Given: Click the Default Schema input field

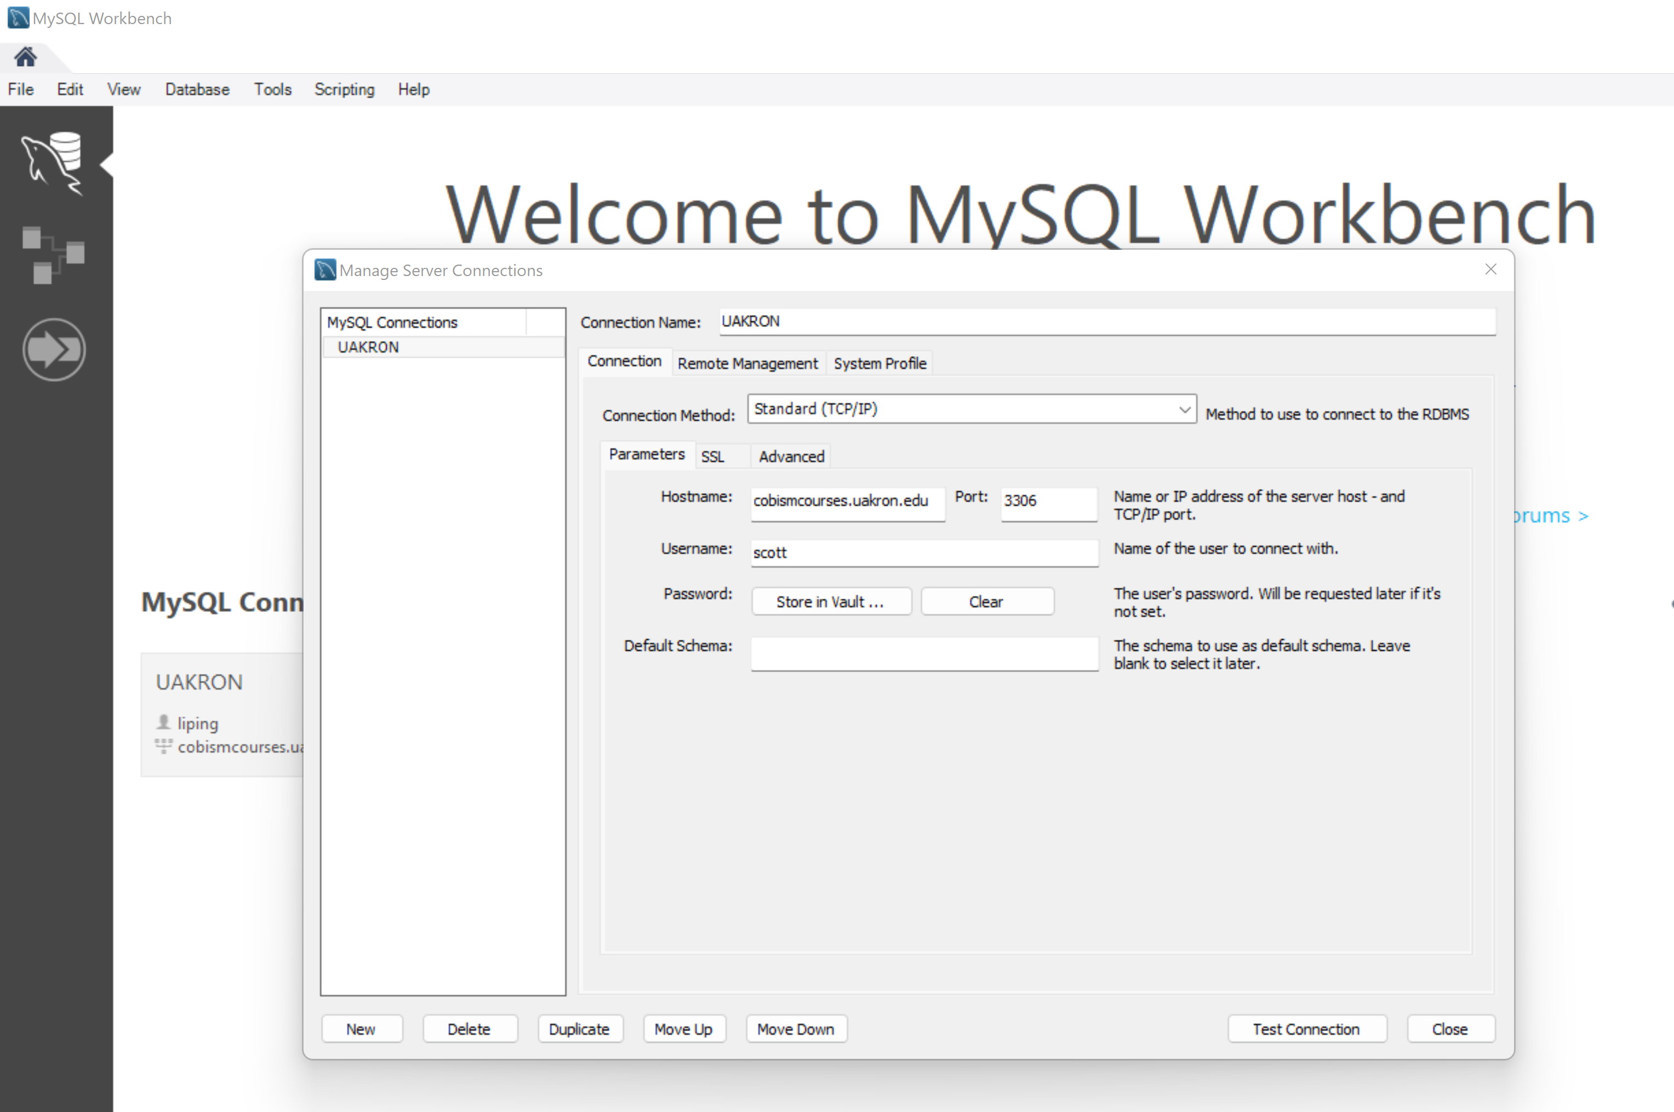Looking at the screenshot, I should (x=925, y=653).
